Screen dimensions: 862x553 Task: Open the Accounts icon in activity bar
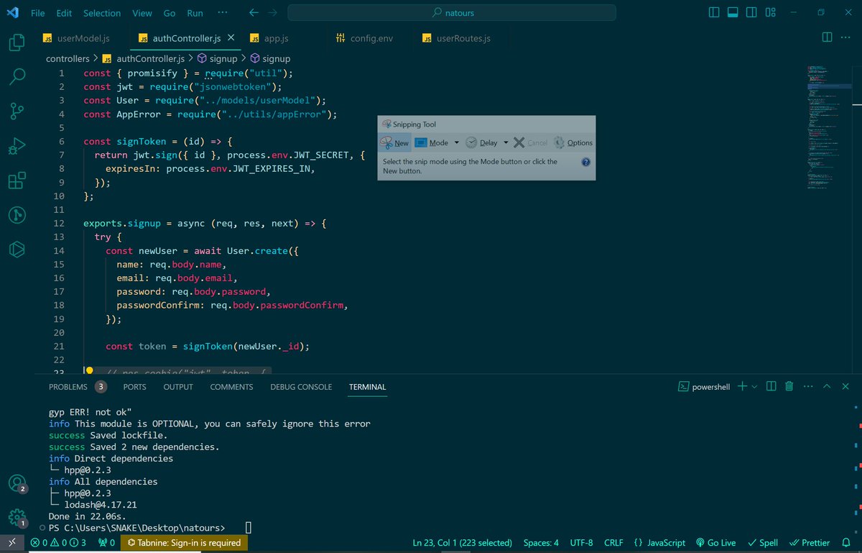[17, 484]
